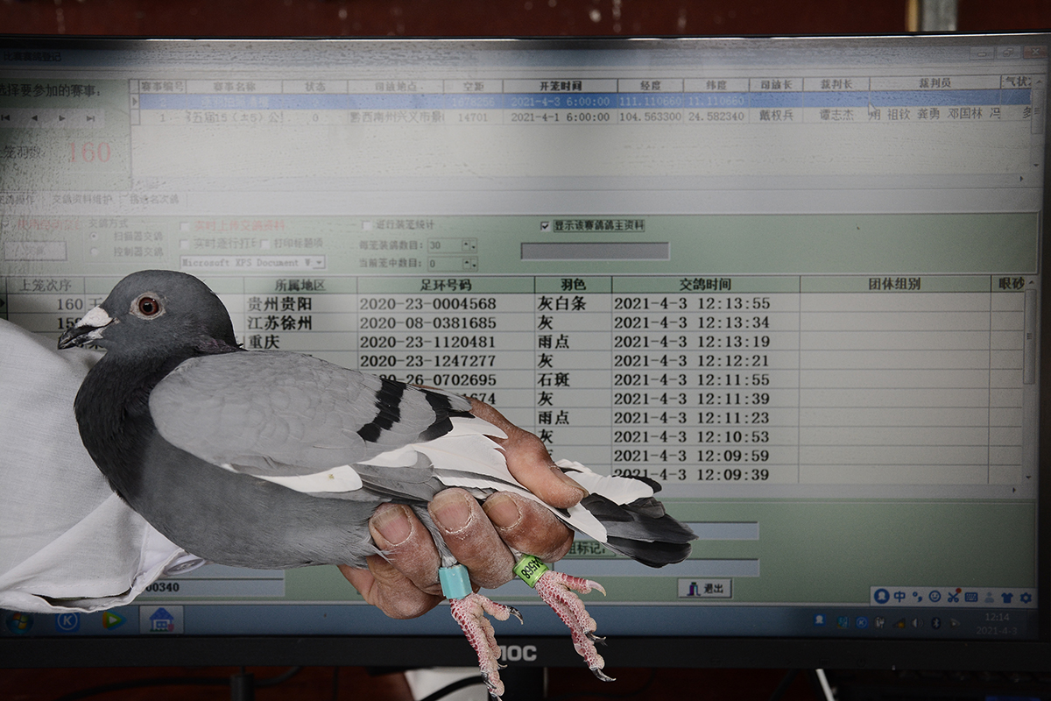Go to previous race record arrow

coord(34,117)
